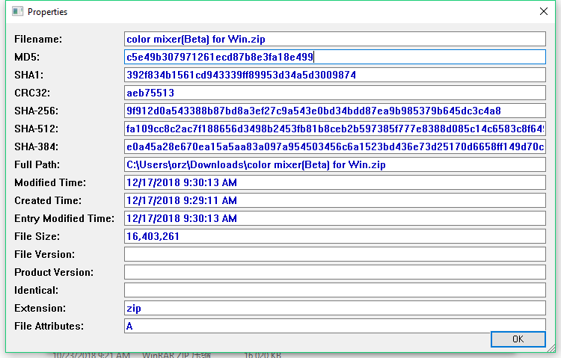The image size is (561, 358).
Task: Click the SHA1 hash value field
Action: pos(334,75)
